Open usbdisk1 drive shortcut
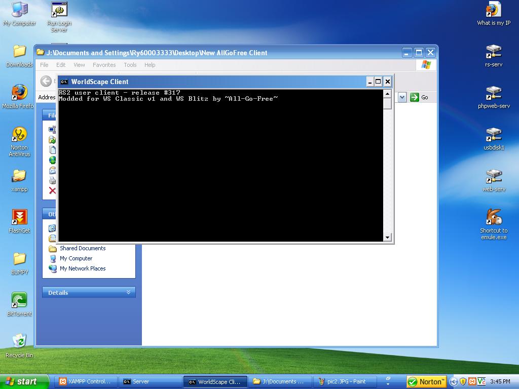The height and width of the screenshot is (389, 519). tap(494, 139)
